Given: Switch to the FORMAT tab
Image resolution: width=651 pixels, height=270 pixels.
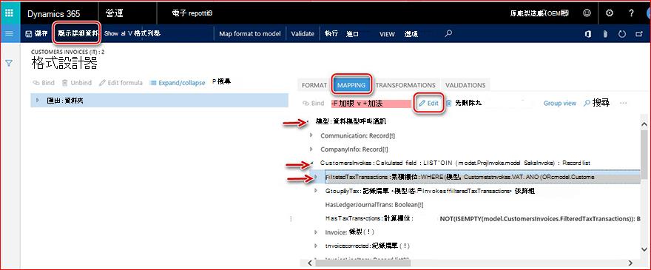Looking at the screenshot, I should [314, 85].
